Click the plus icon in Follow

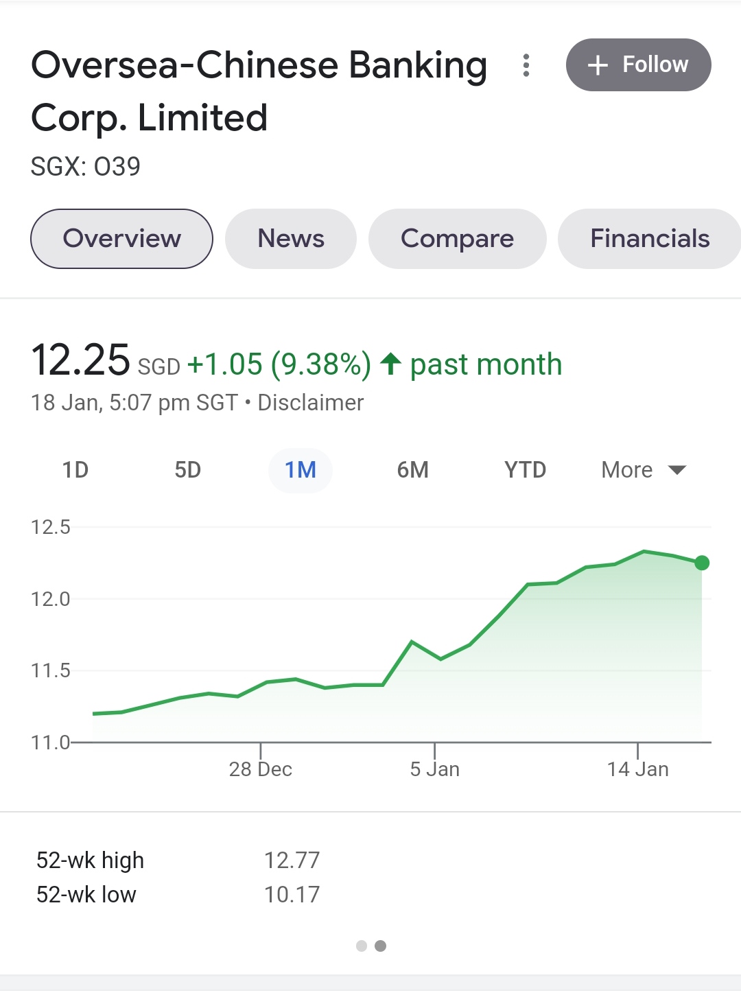(x=598, y=65)
